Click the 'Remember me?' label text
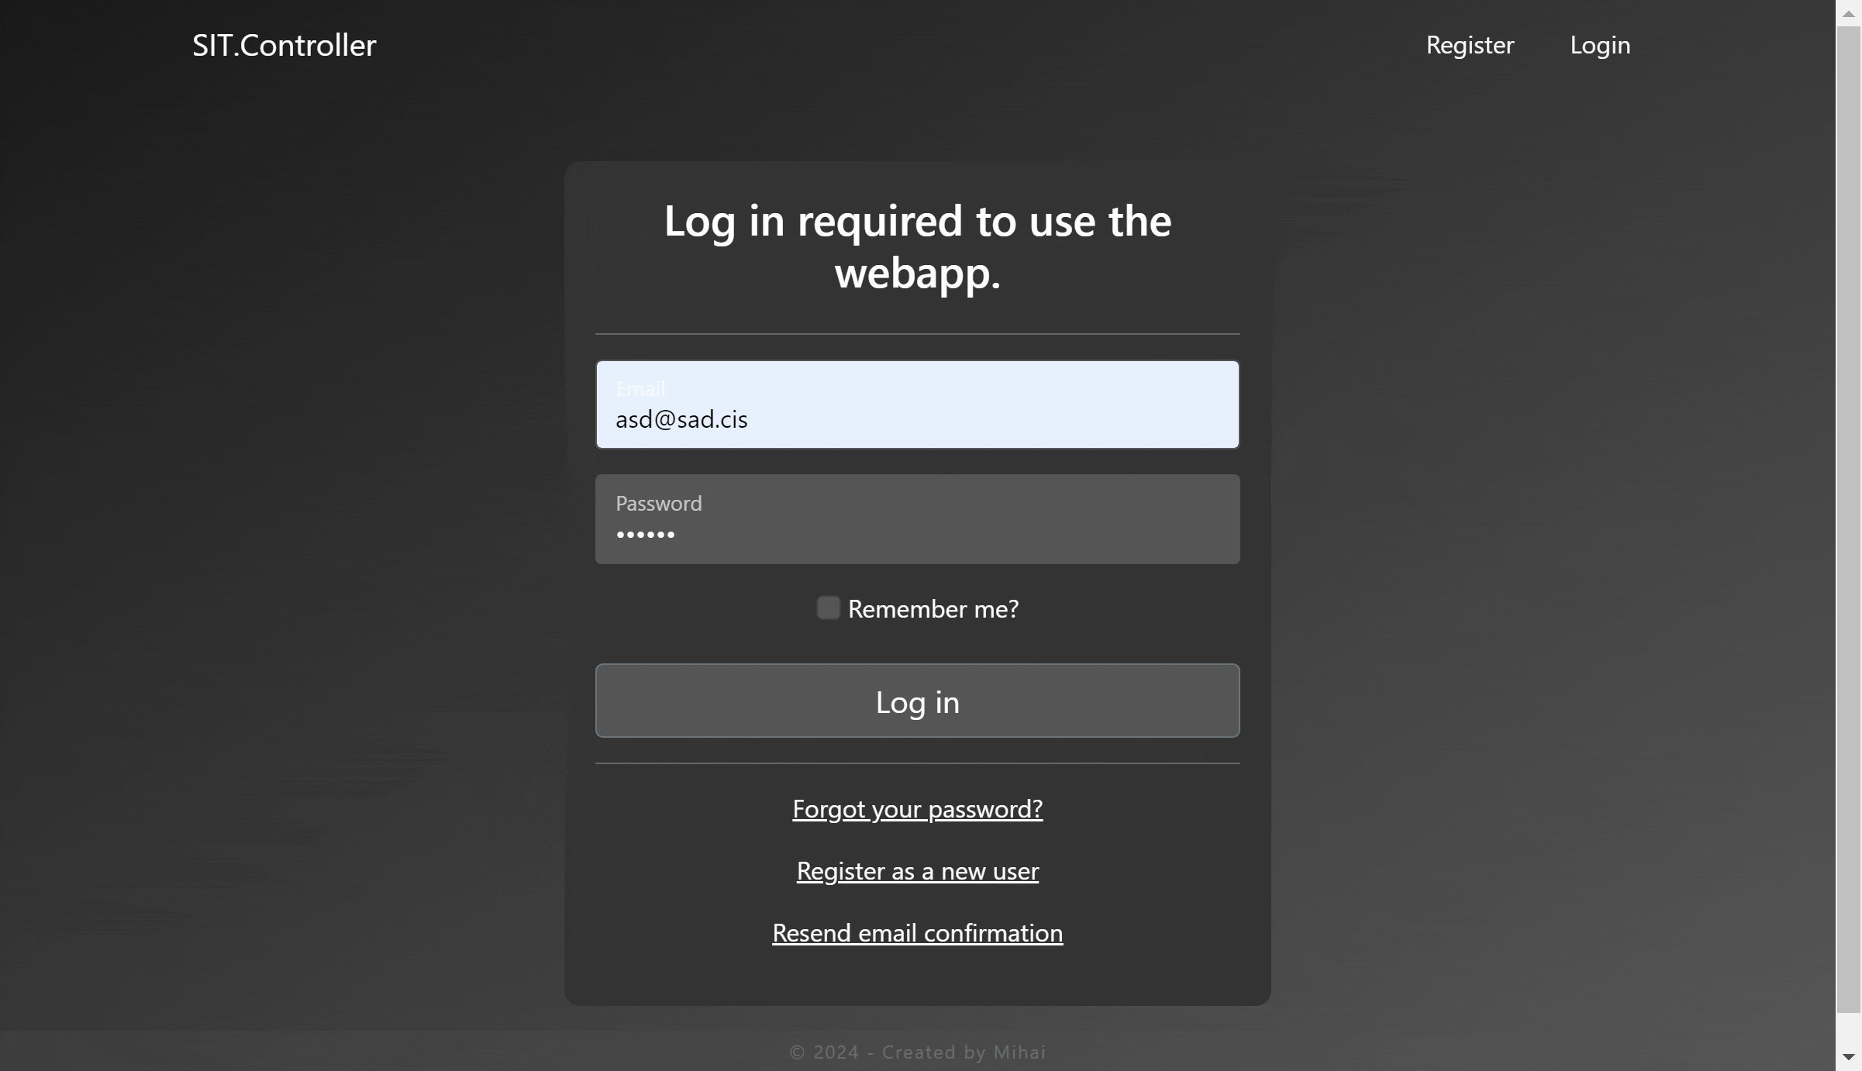The height and width of the screenshot is (1071, 1862). coord(933,609)
